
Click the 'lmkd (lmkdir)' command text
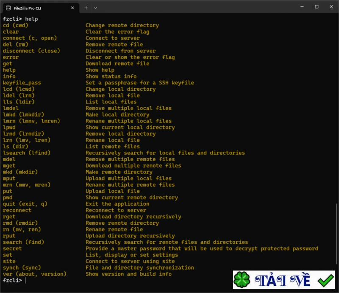pos(23,114)
